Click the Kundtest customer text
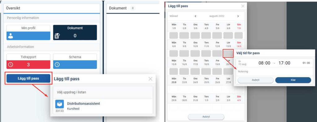This screenshot has height=122, width=317. pos(73,109)
